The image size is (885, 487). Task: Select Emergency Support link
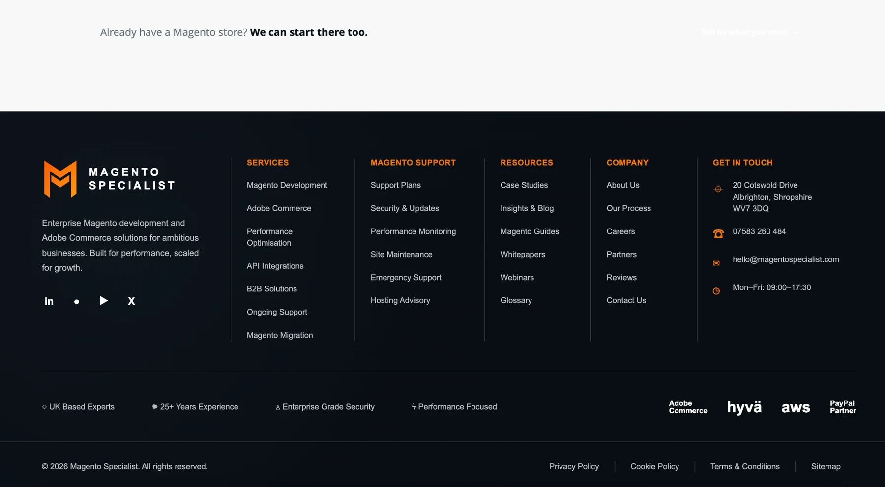(x=406, y=278)
